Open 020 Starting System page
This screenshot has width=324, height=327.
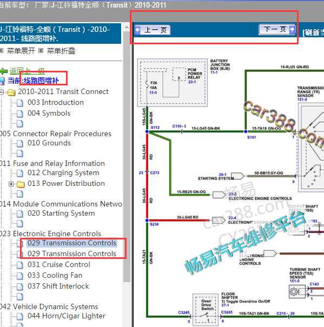point(61,213)
